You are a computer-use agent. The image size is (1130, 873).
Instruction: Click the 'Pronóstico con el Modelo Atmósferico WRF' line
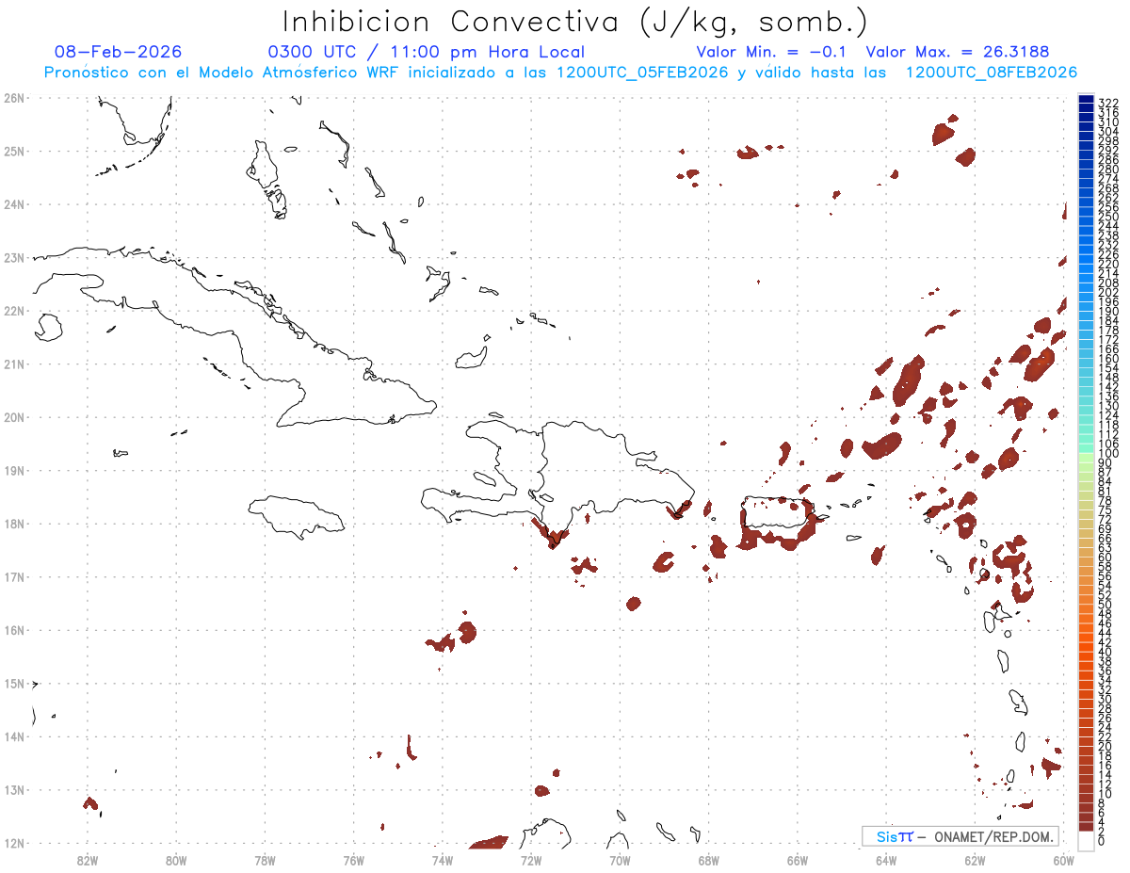coord(560,73)
